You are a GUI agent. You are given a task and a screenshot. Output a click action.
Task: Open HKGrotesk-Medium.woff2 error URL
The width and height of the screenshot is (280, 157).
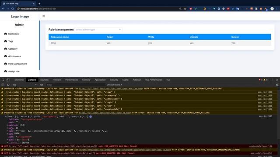[x=53, y=147]
